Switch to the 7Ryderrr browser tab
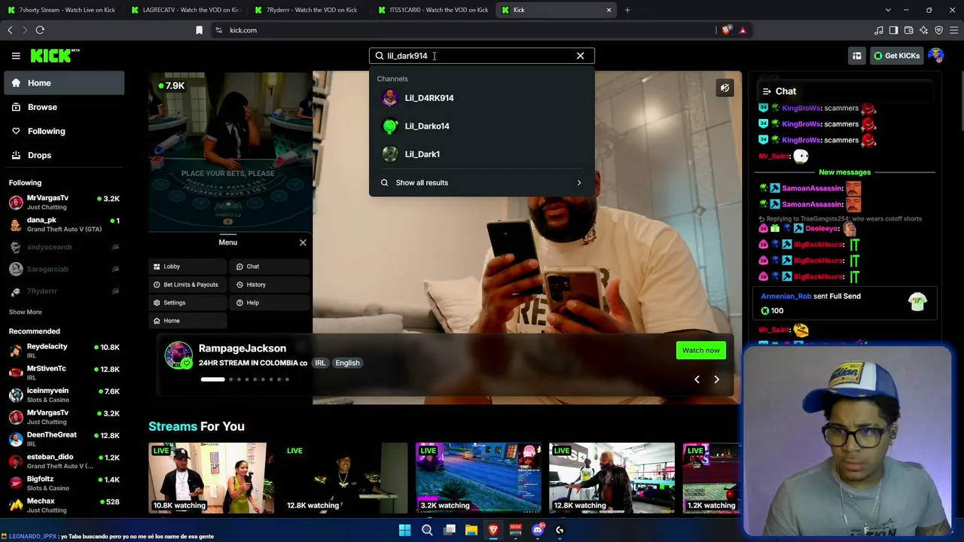This screenshot has width=964, height=542. coord(308,10)
